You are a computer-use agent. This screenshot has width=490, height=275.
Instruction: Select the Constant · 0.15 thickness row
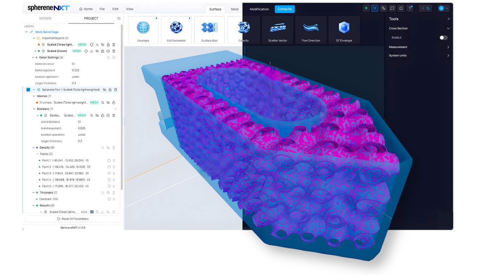click(x=49, y=199)
